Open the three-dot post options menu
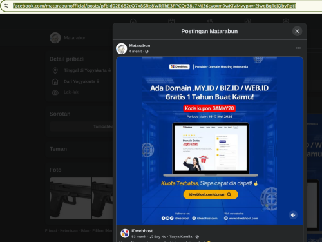The height and width of the screenshot is (242, 322). coord(298,48)
